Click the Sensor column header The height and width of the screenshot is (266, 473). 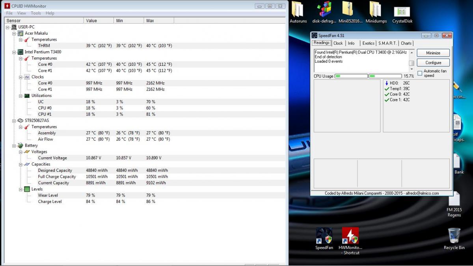tap(44, 20)
